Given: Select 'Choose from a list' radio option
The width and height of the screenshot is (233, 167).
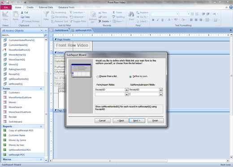Looking at the screenshot, I should tap(98, 77).
